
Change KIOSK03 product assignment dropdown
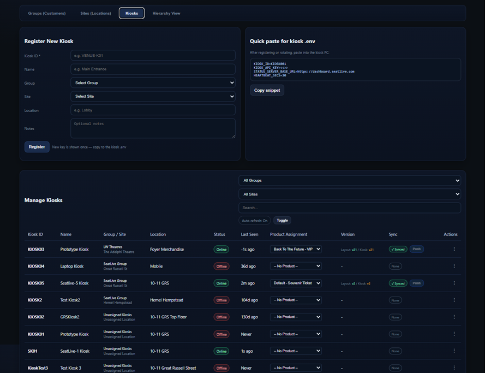point(296,249)
